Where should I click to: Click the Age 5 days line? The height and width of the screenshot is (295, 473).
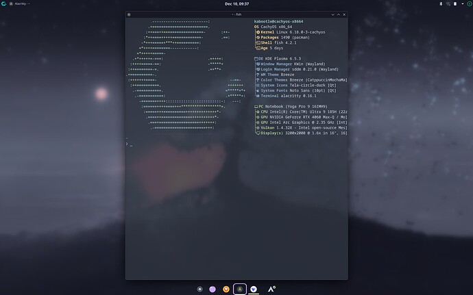click(x=269, y=48)
